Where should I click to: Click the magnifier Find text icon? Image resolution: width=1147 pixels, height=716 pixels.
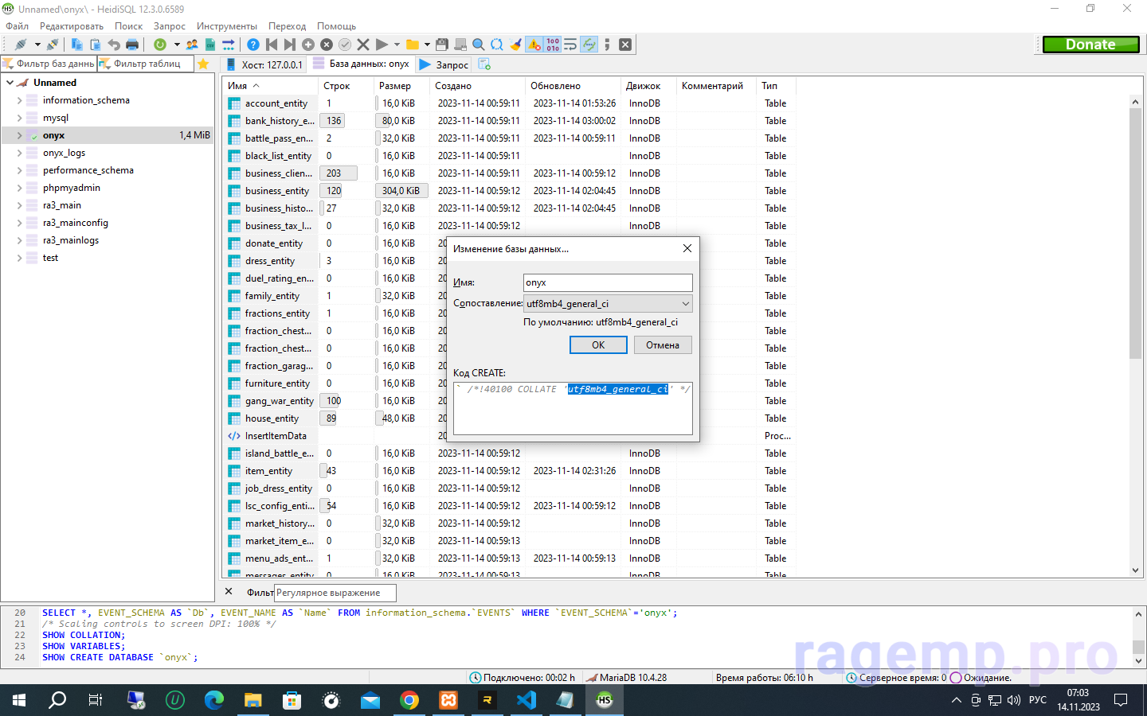pyautogui.click(x=479, y=45)
